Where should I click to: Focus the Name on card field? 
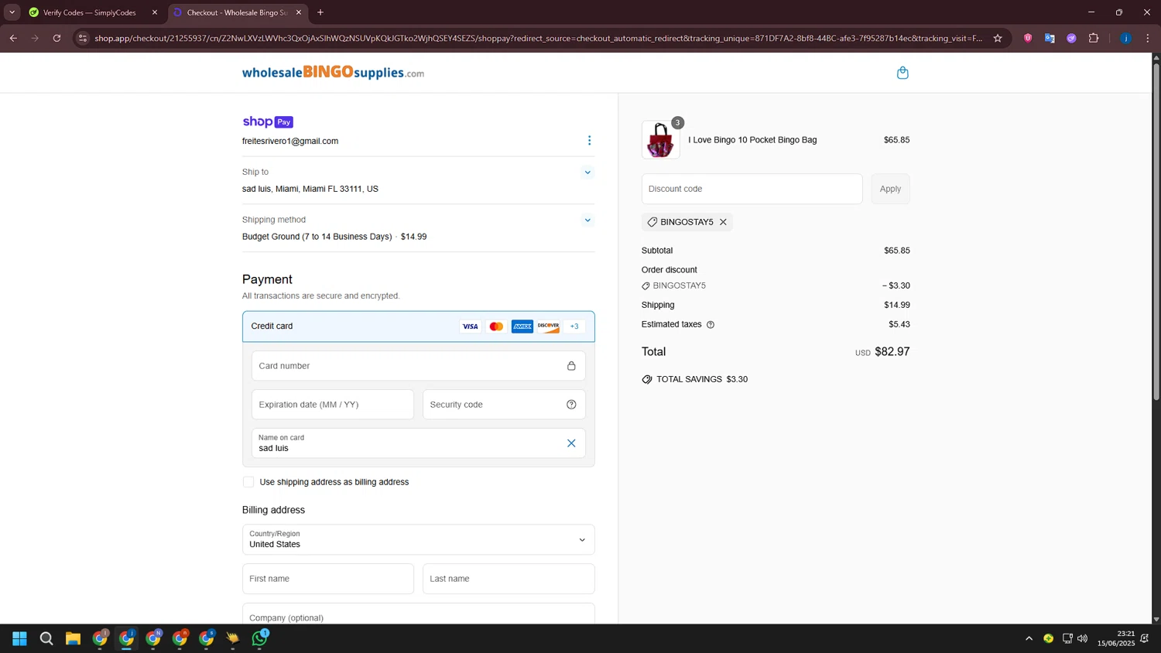(419, 443)
